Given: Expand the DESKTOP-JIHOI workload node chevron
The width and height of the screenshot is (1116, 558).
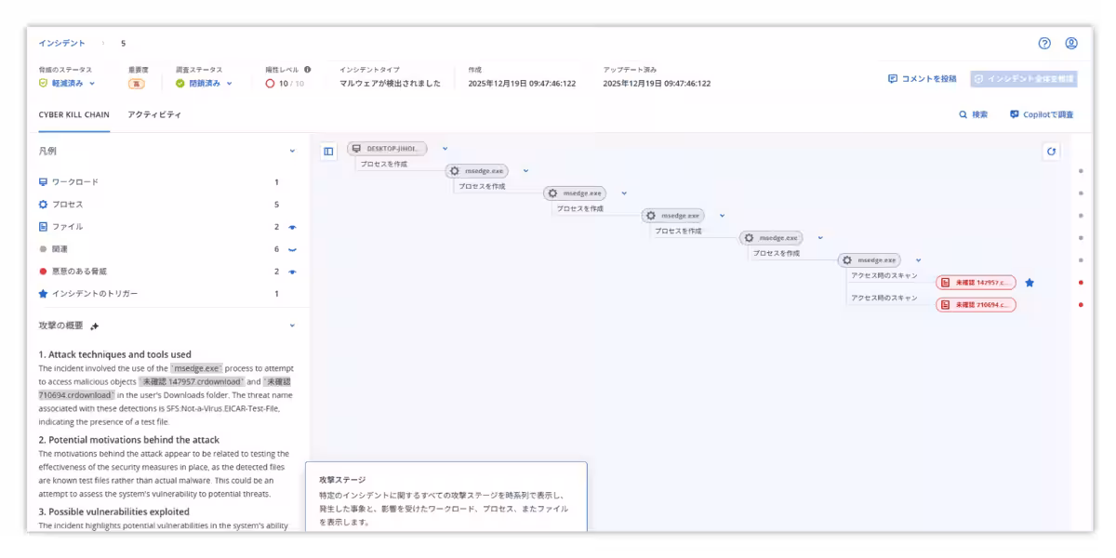Looking at the screenshot, I should point(444,147).
